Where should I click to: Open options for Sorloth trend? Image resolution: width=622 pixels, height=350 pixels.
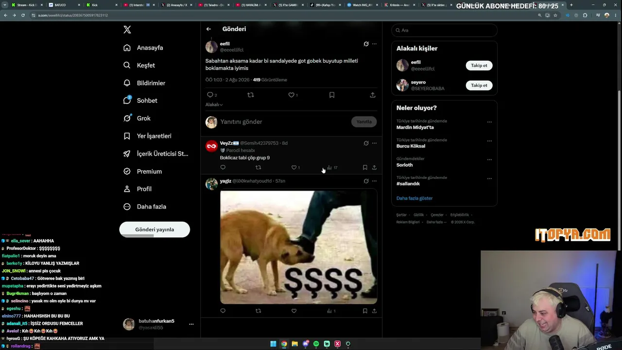(x=489, y=159)
